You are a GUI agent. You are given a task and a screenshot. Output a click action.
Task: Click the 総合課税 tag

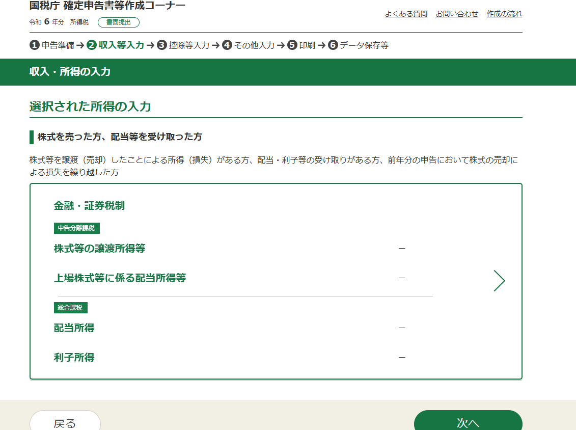[x=70, y=308]
